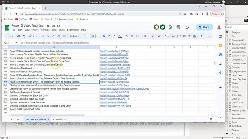Open Feature Explainer sheet tab menu arrow

[x=48, y=119]
